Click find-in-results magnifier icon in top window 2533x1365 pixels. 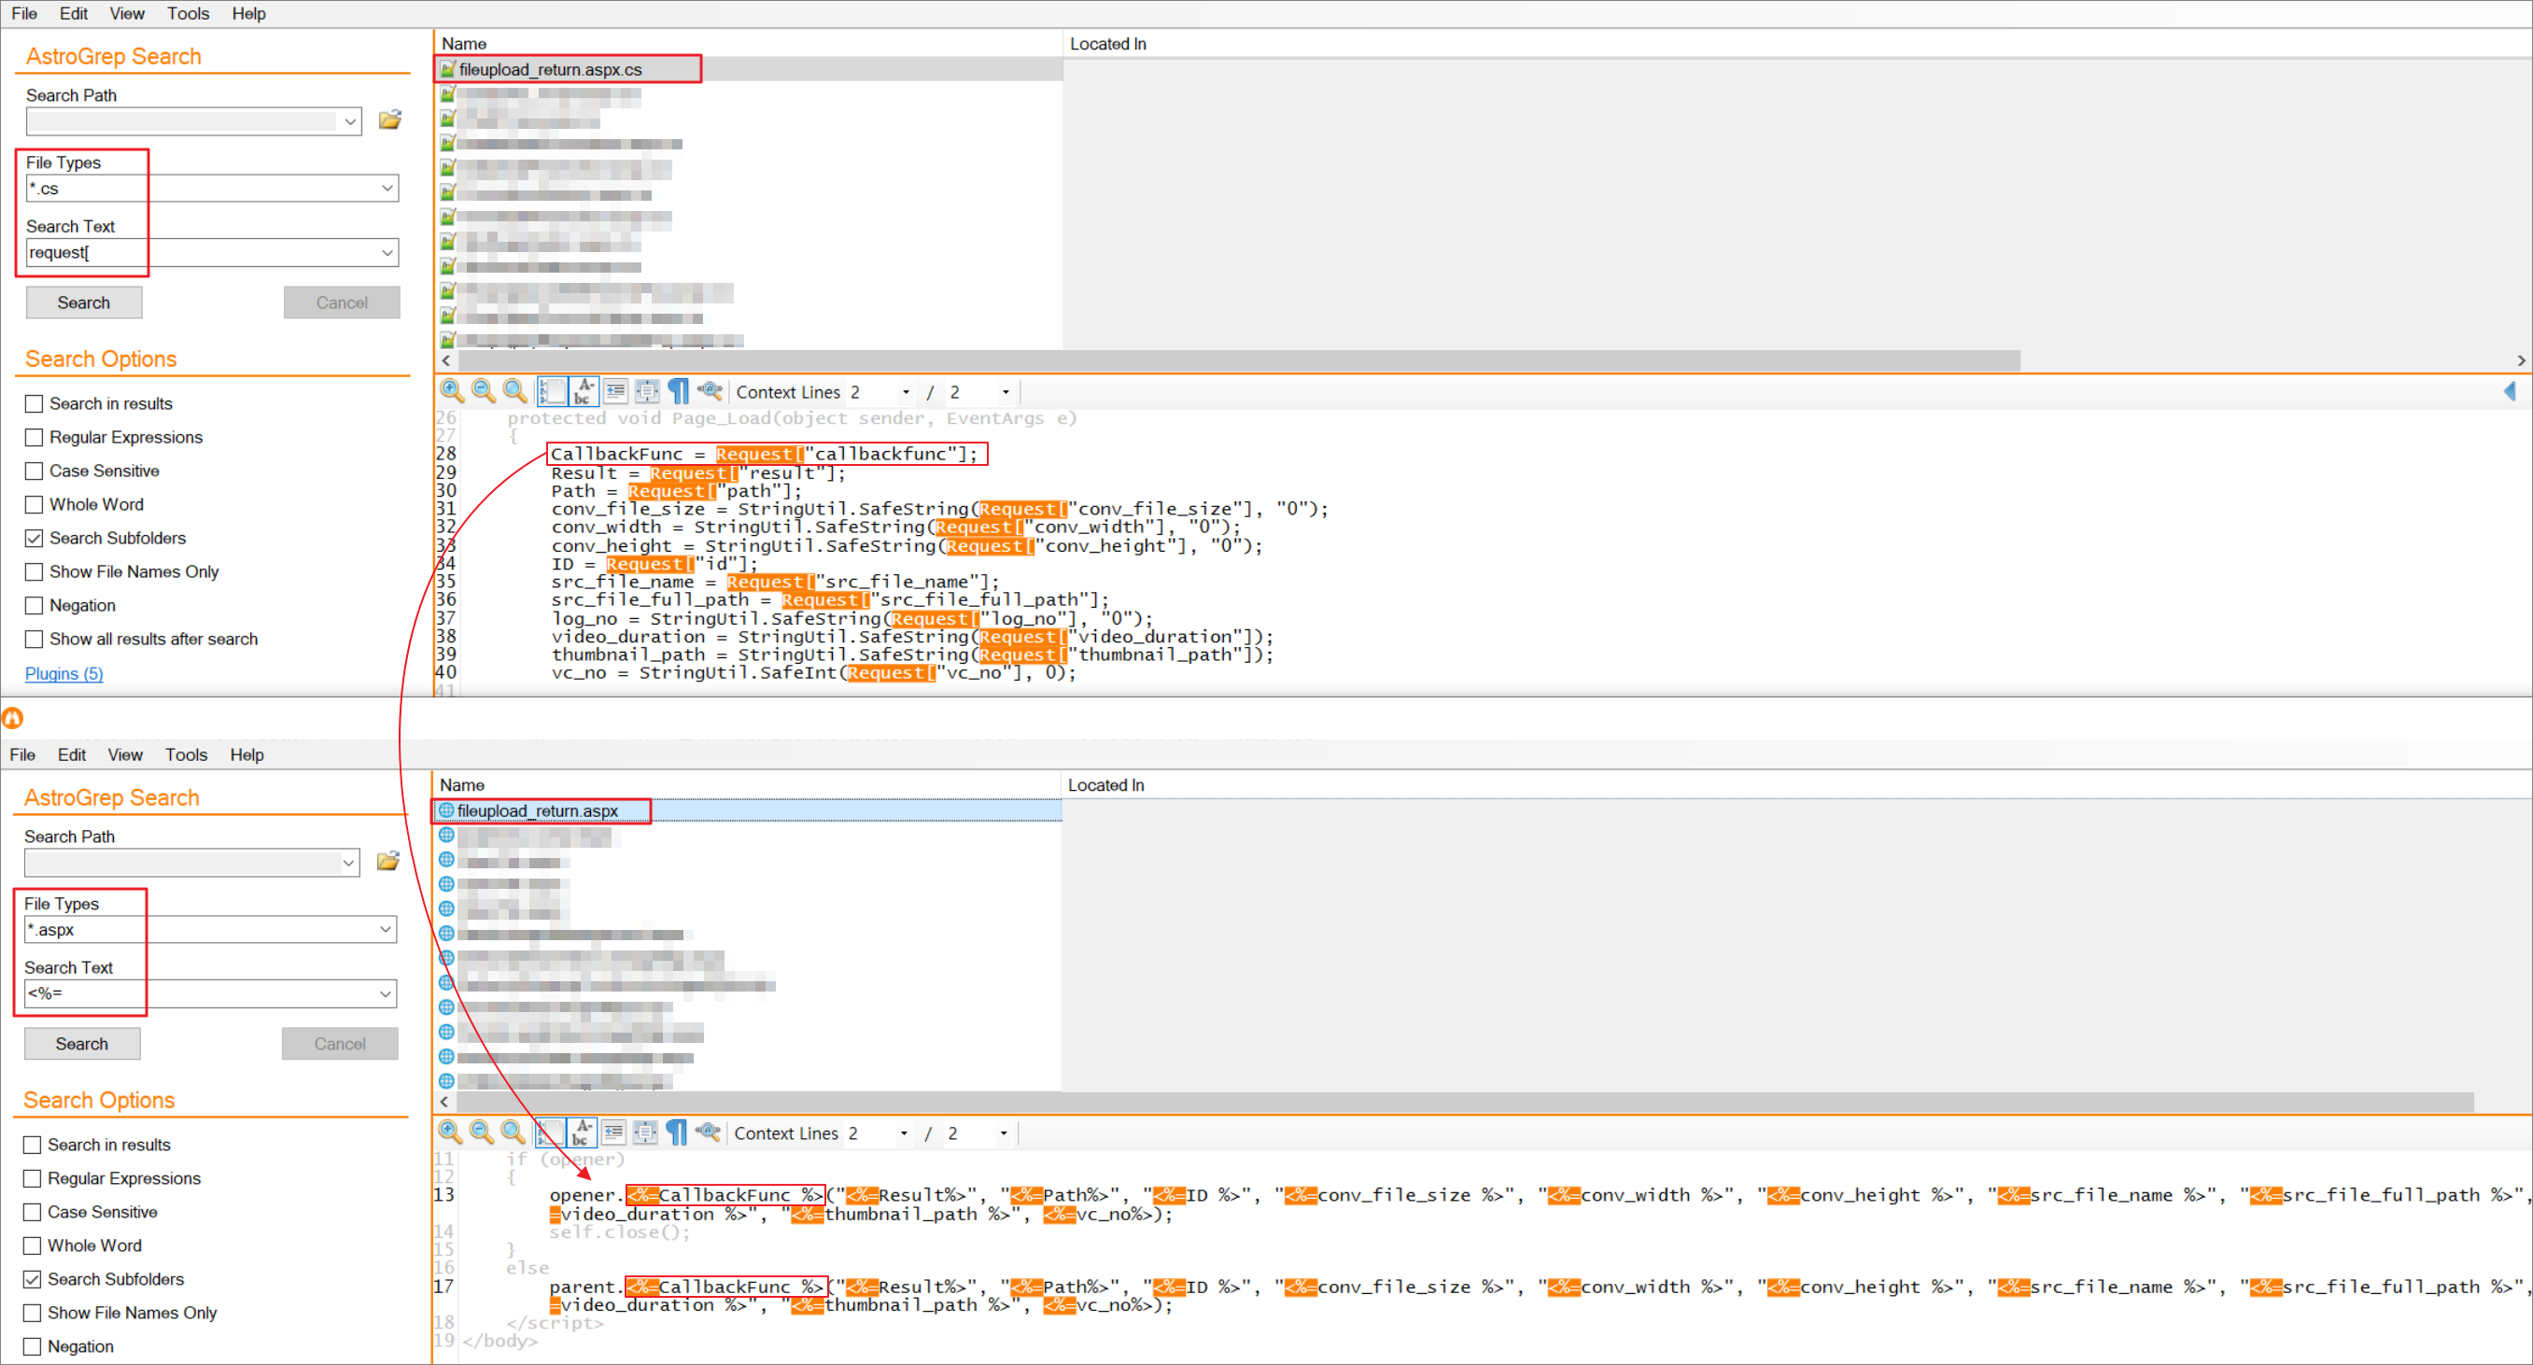pyautogui.click(x=710, y=391)
